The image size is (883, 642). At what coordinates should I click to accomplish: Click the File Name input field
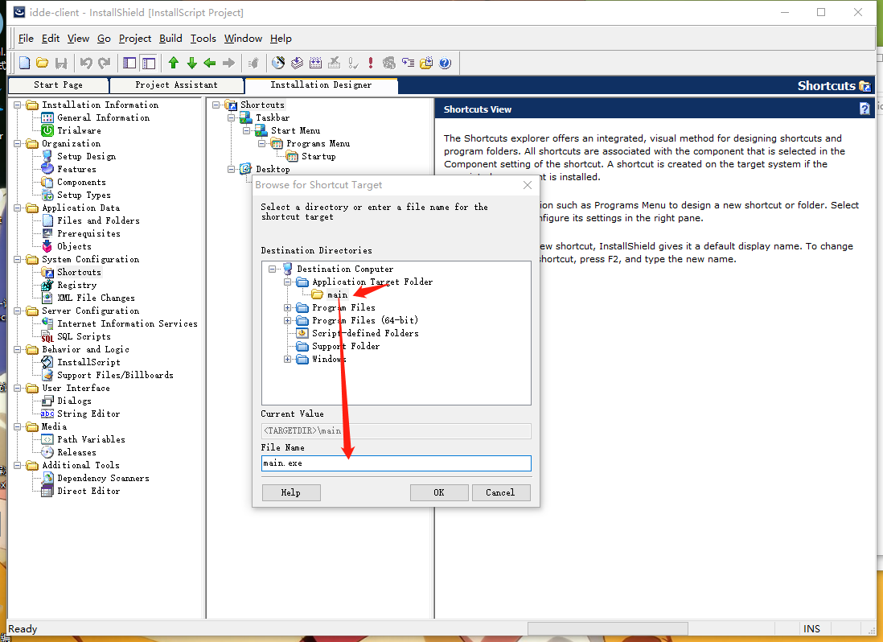(x=396, y=463)
